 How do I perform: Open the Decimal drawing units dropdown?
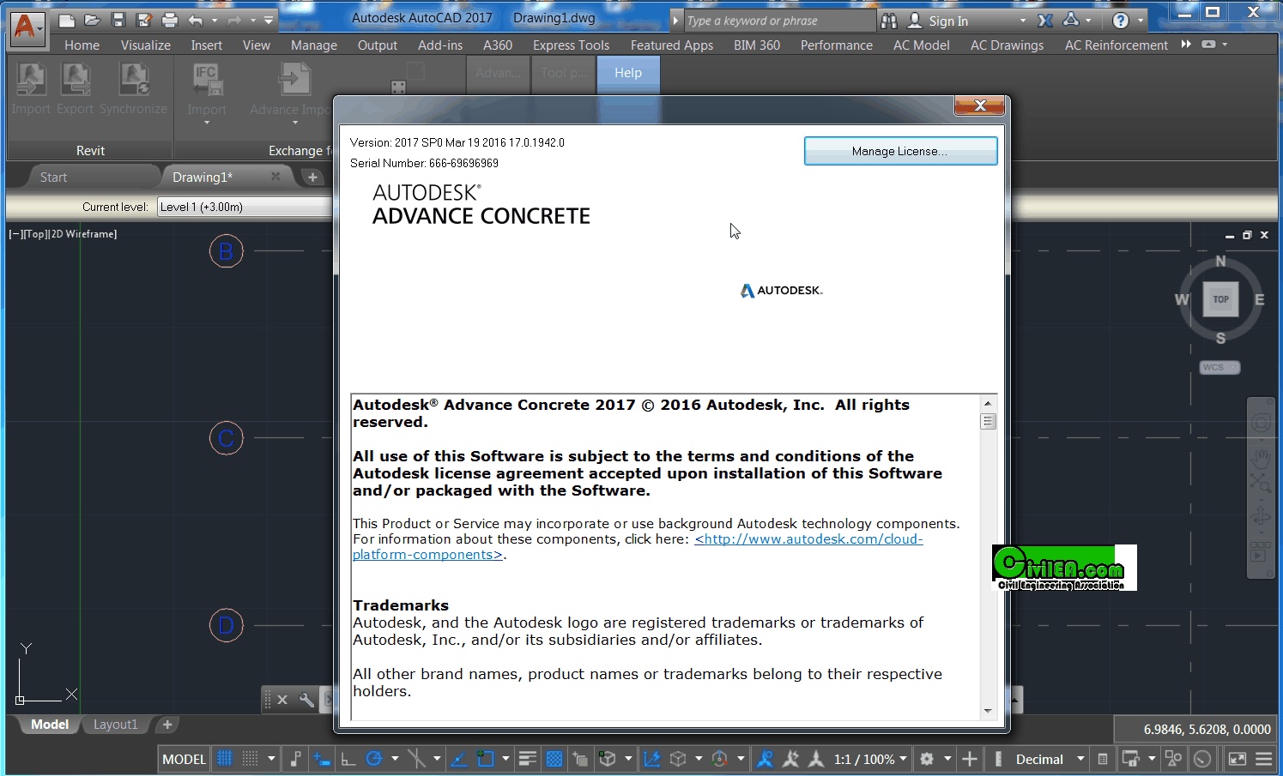[x=1050, y=759]
